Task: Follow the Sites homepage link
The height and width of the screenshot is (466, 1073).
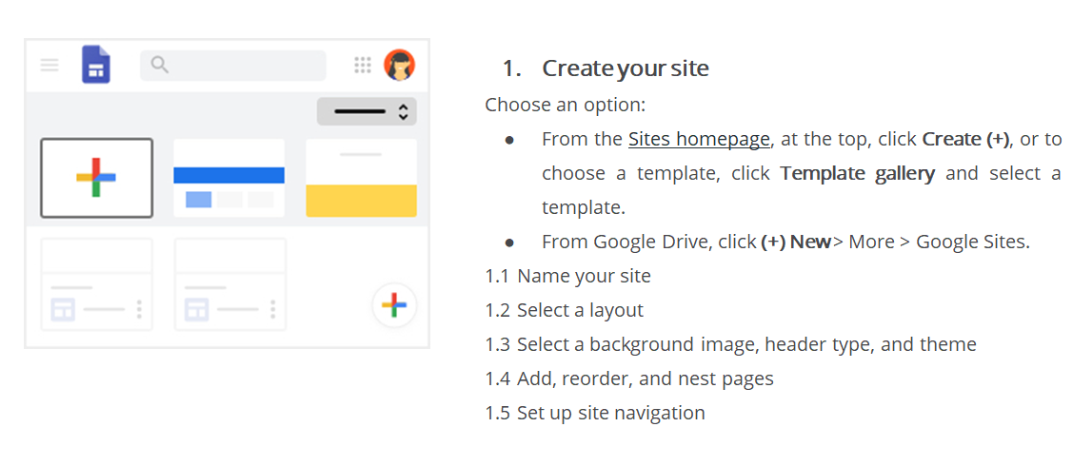Action: tap(698, 139)
